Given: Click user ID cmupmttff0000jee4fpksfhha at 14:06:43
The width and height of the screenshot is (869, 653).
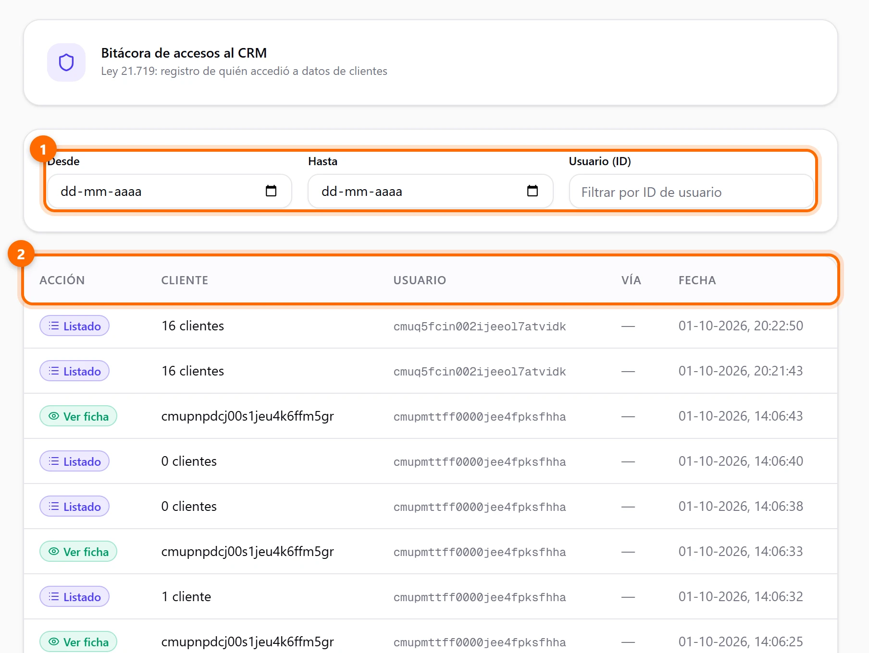Looking at the screenshot, I should (x=480, y=417).
